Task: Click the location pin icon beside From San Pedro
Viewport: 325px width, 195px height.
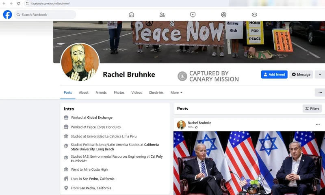Action: pyautogui.click(x=66, y=188)
